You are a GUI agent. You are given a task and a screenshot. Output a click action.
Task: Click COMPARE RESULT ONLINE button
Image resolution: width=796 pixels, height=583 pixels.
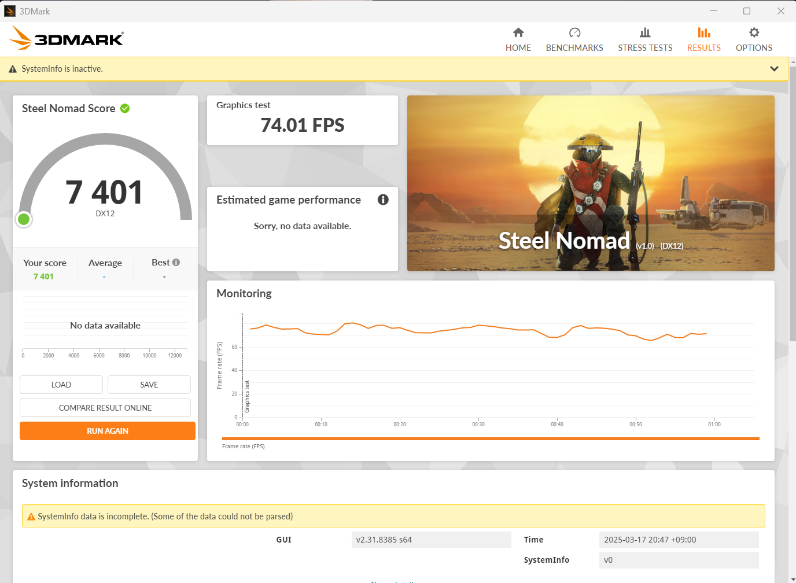[x=105, y=408]
